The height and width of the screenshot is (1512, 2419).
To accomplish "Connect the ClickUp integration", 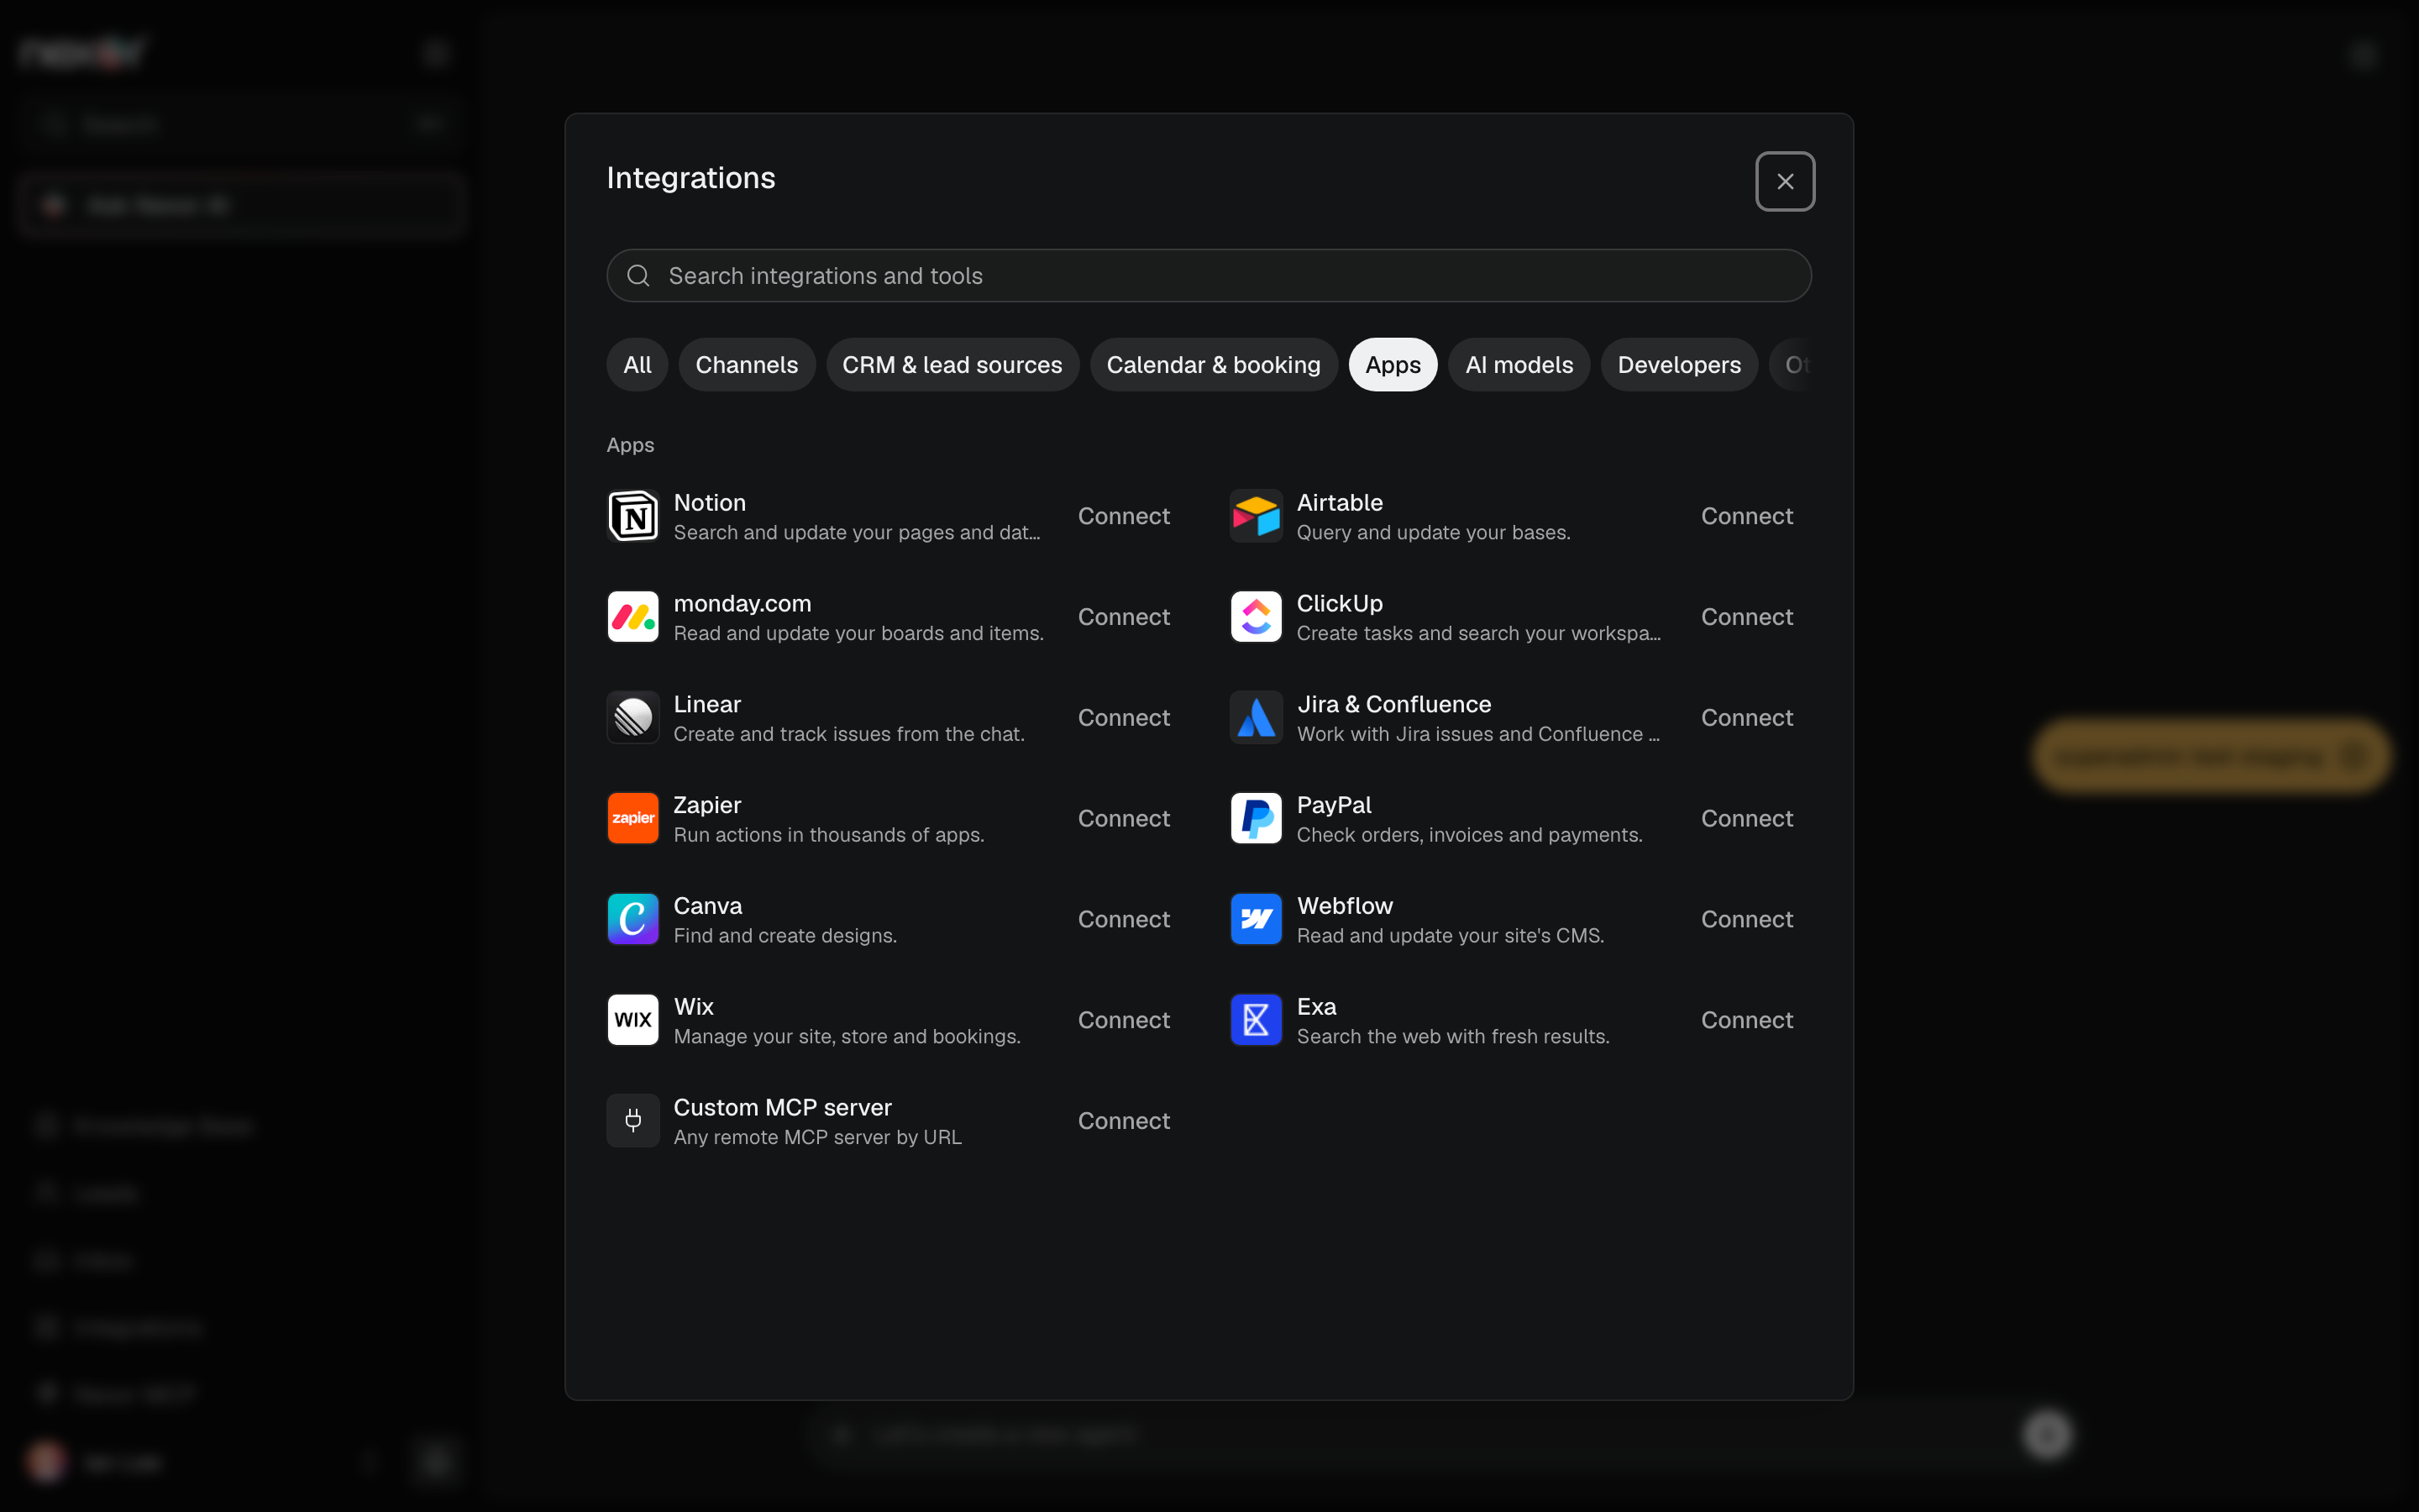I will pyautogui.click(x=1746, y=617).
